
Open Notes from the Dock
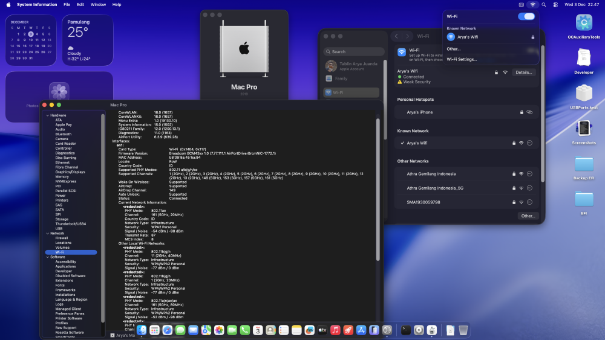(x=296, y=330)
